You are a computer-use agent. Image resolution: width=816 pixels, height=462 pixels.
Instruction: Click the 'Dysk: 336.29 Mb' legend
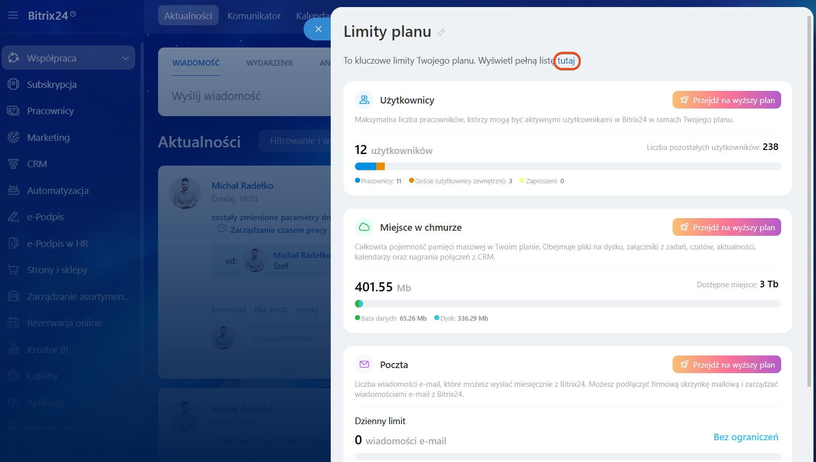pyautogui.click(x=461, y=318)
